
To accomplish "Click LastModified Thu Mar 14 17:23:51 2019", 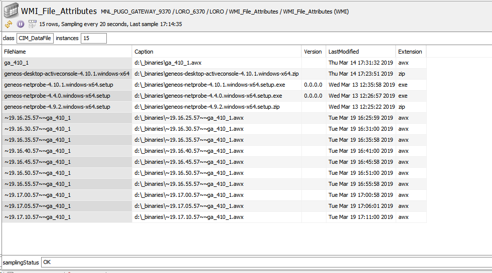I will pos(361,74).
